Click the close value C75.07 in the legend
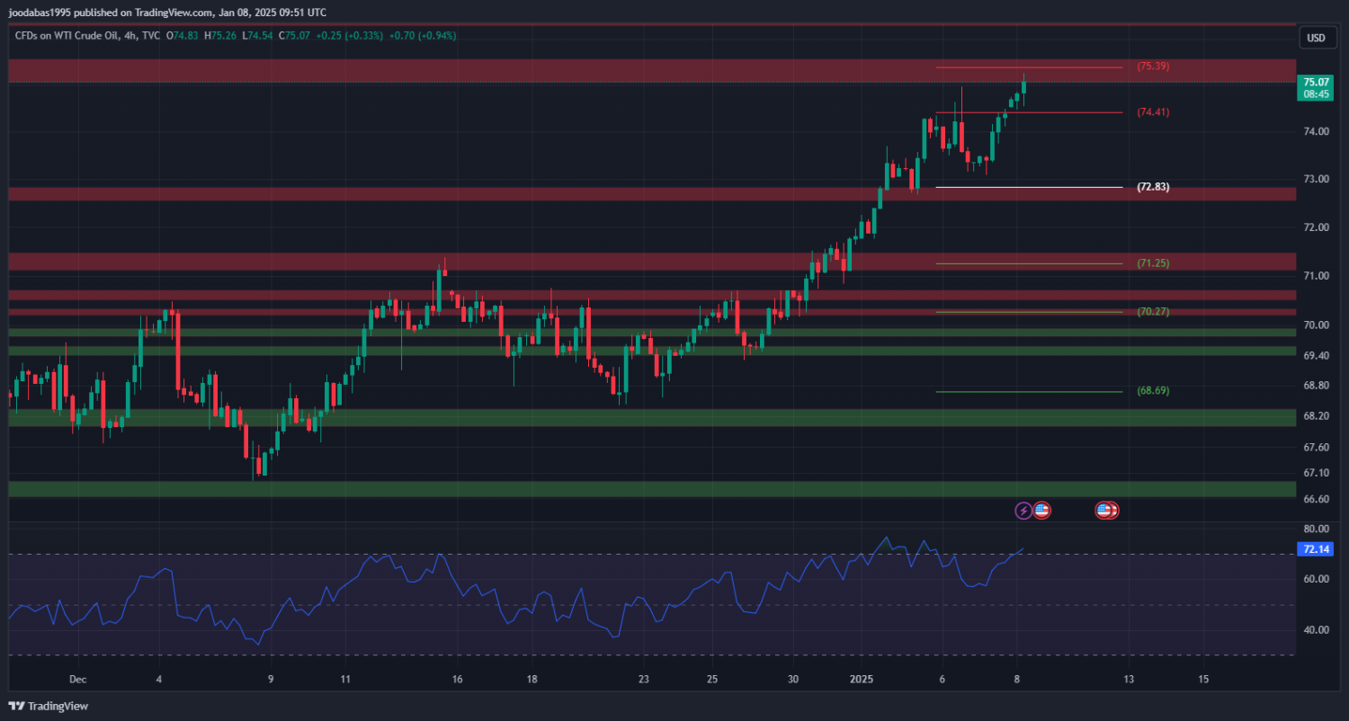The image size is (1349, 721). 294,36
